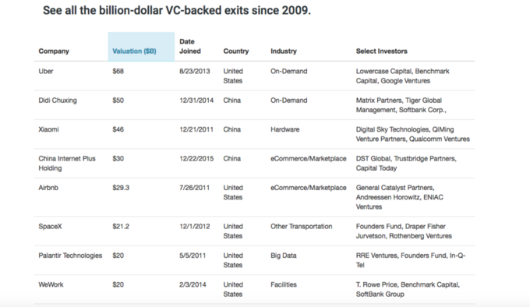The height and width of the screenshot is (307, 530).
Task: Click the Country column header
Action: click(236, 51)
